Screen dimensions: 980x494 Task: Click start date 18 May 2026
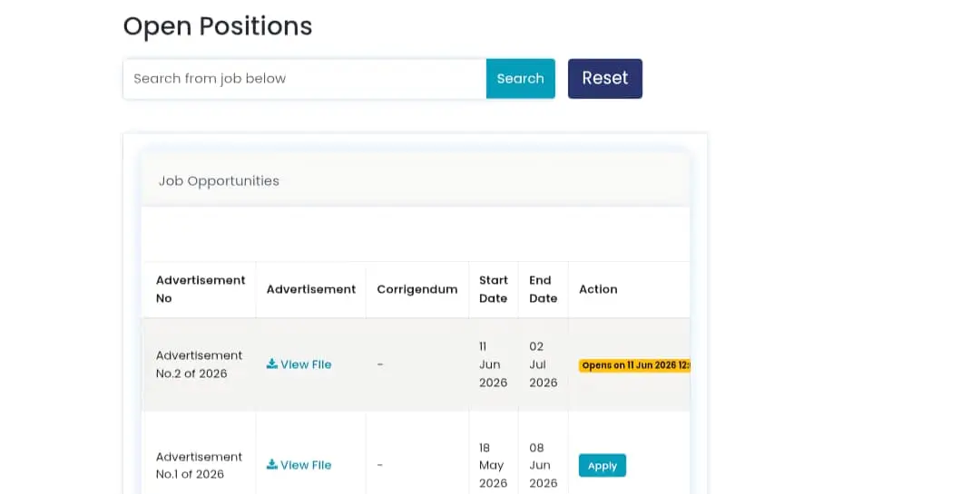click(x=493, y=465)
